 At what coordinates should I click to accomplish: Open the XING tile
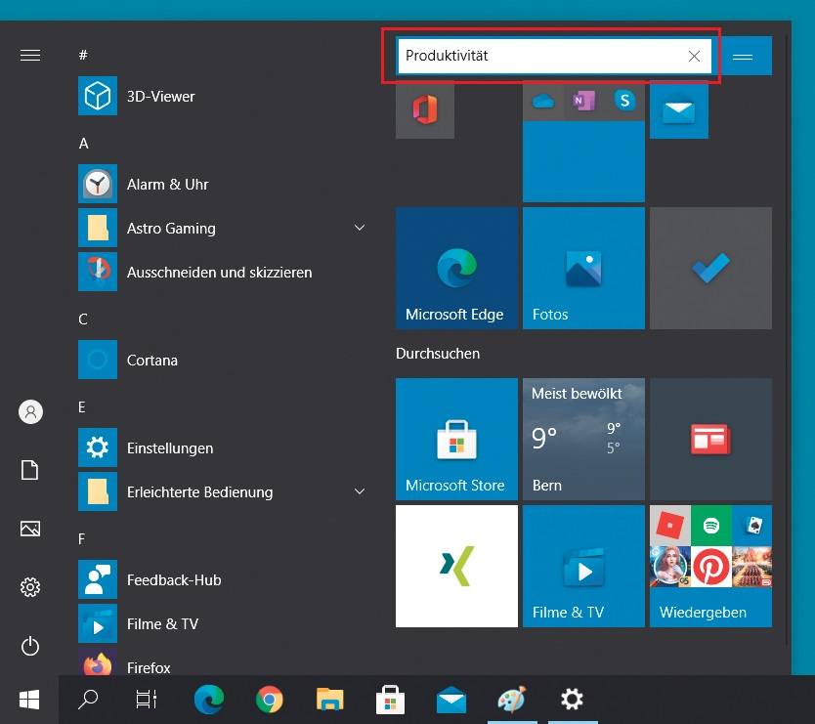click(456, 566)
